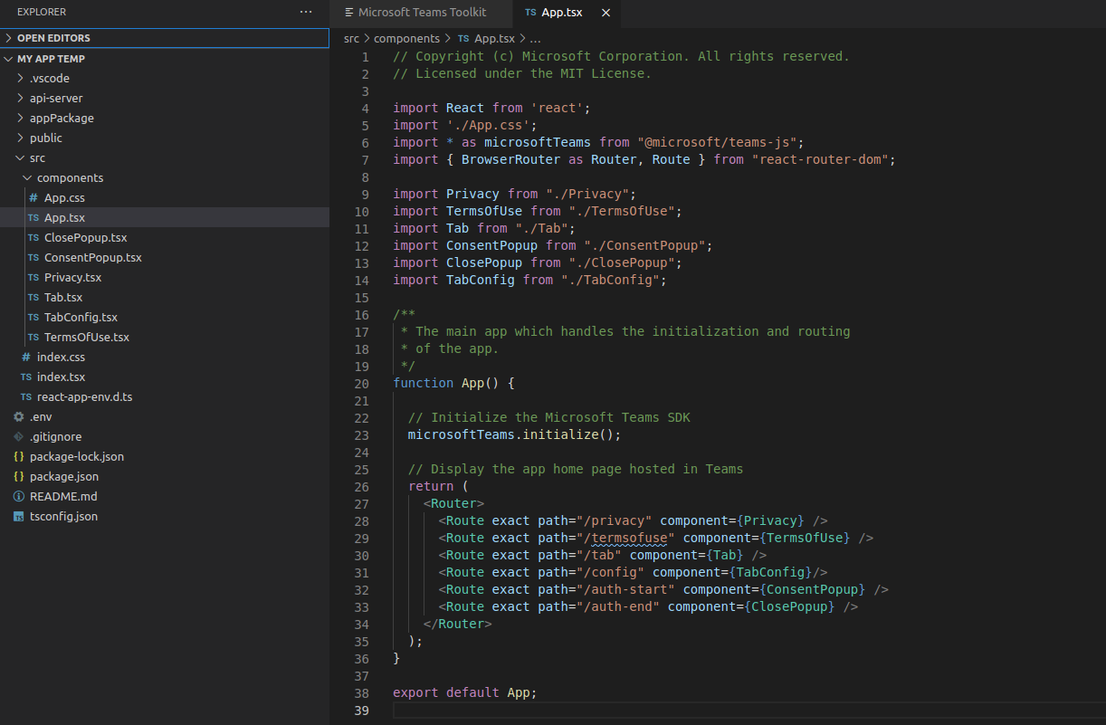Click the TS icon beside ClosePopup.tsx
The width and height of the screenshot is (1106, 725).
33,237
